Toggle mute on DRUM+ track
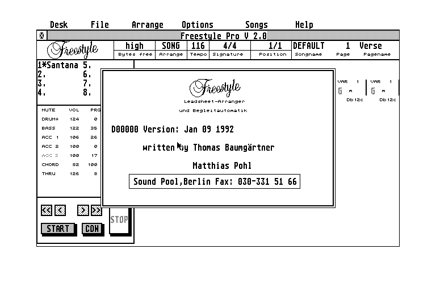Image resolution: width=436 pixels, height=307 pixels. coord(50,119)
